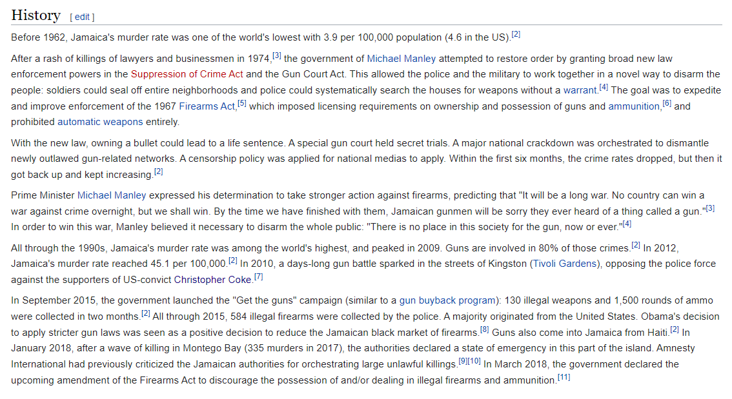Go to the Firearms Act link
Image resolution: width=732 pixels, height=399 pixels.
(x=207, y=106)
